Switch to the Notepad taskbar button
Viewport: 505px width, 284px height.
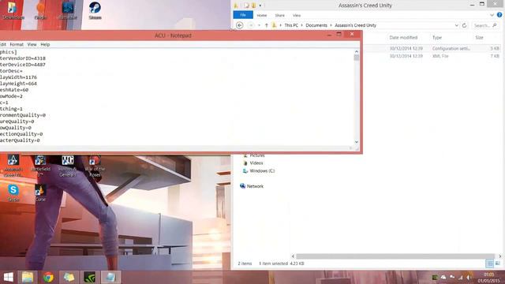tap(110, 277)
